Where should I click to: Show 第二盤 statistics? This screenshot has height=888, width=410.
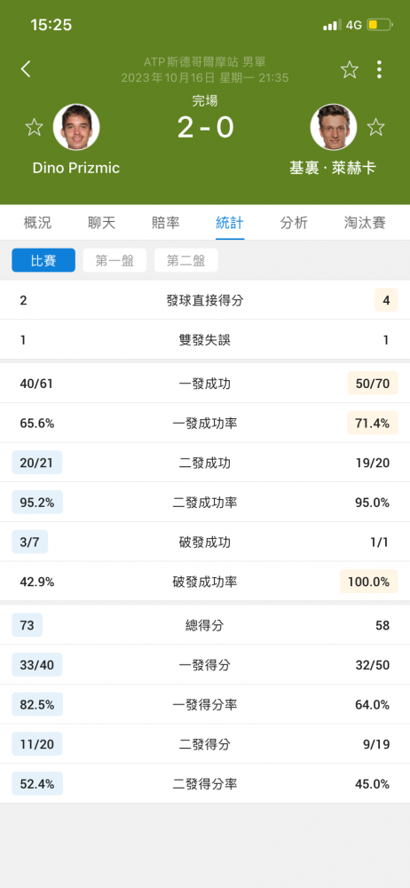(x=186, y=260)
